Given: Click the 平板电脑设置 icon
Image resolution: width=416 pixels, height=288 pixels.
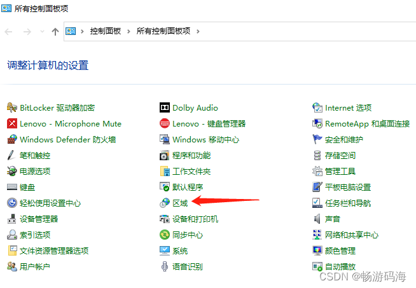Looking at the screenshot, I should pyautogui.click(x=317, y=187).
